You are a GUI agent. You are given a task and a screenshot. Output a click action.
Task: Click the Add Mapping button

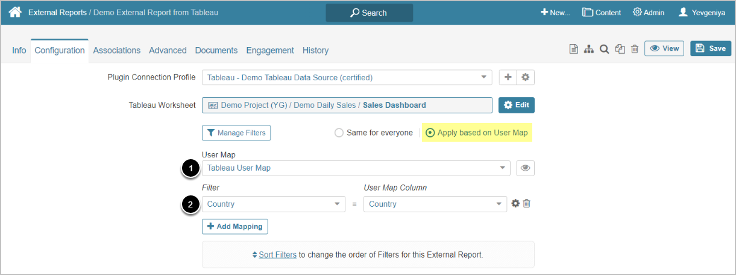(x=234, y=226)
